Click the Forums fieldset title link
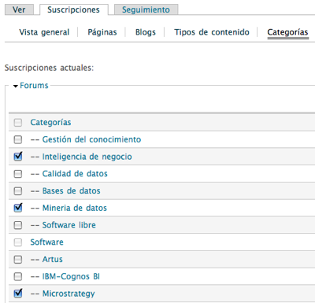Image resolution: width=315 pixels, height=303 pixels. [34, 86]
